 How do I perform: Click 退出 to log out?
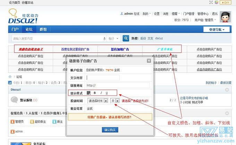pyautogui.click(x=215, y=14)
